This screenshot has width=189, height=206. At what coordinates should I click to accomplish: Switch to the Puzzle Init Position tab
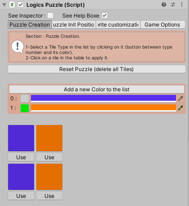click(x=74, y=25)
